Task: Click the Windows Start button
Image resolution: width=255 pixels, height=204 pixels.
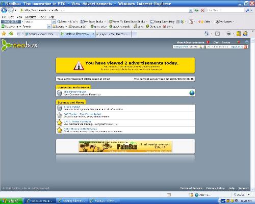Action: click(11, 201)
